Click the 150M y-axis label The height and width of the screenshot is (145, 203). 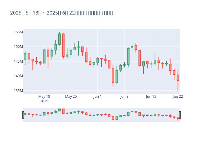18,47
